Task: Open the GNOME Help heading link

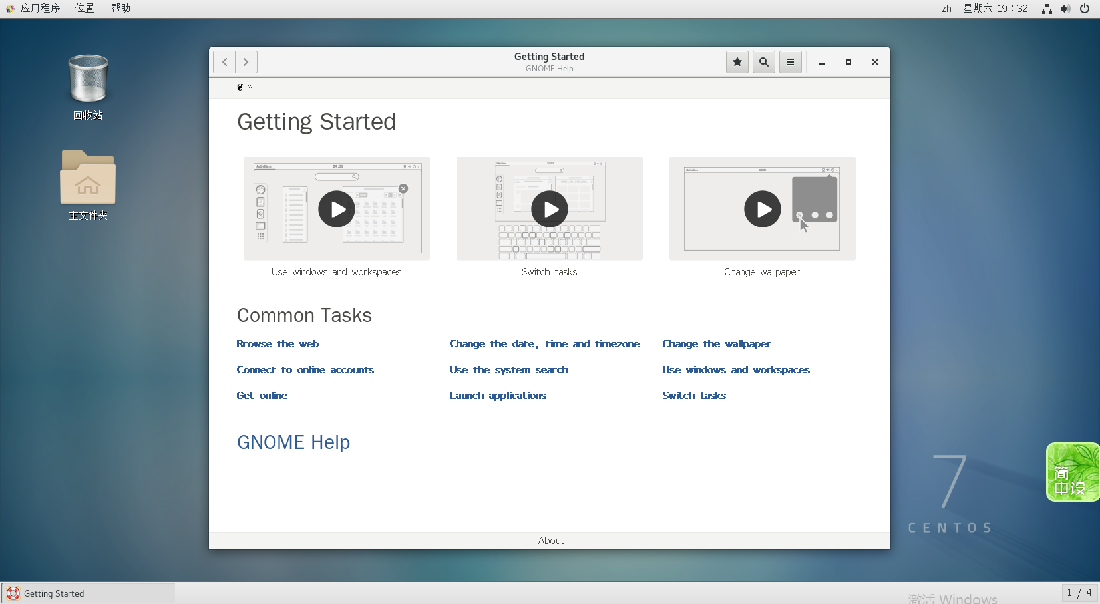Action: click(x=293, y=442)
